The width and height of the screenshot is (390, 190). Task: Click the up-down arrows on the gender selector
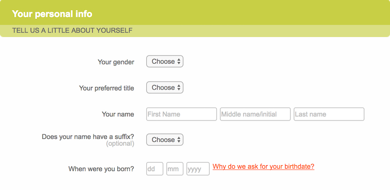point(179,62)
